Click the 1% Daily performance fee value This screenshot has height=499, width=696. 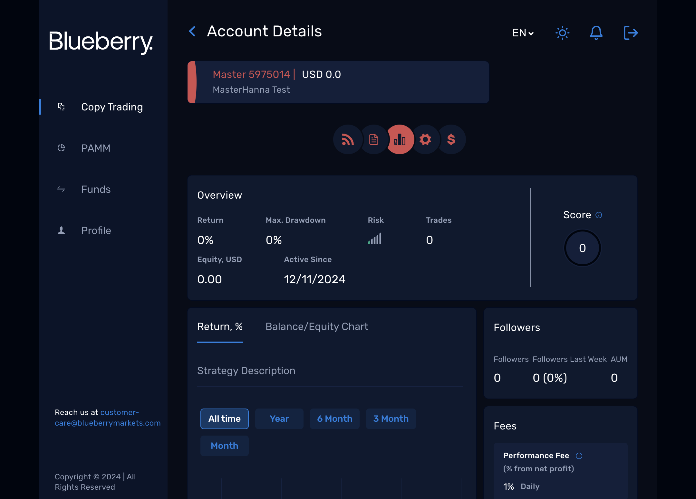(x=521, y=486)
